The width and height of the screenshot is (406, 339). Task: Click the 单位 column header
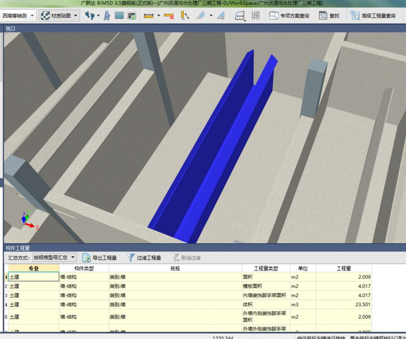303,268
